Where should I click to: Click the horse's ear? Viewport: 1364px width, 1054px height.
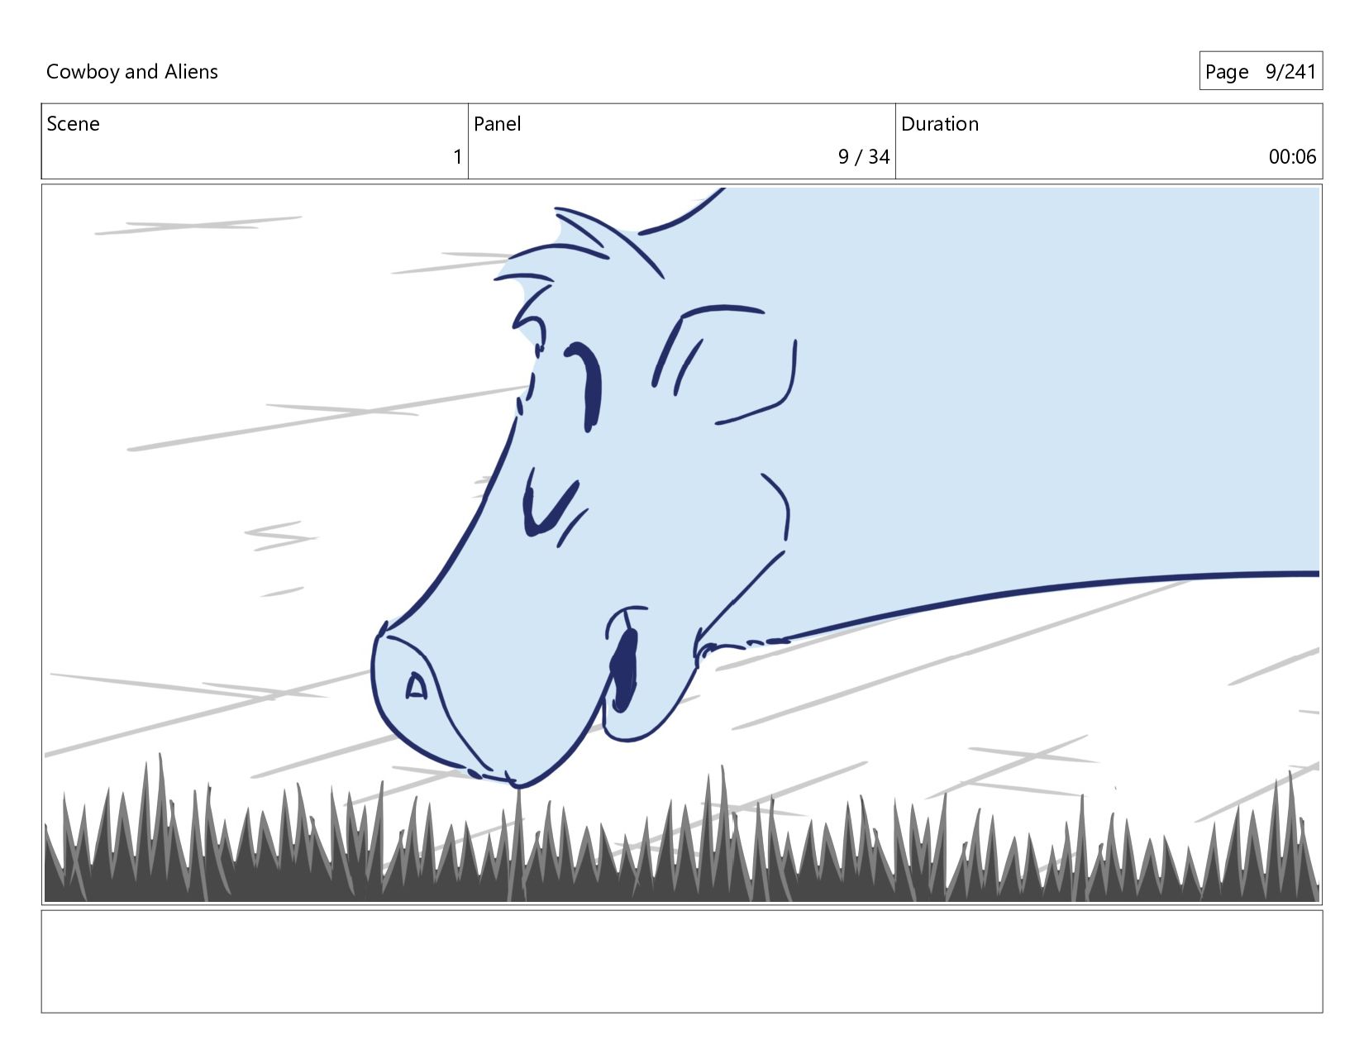(727, 364)
